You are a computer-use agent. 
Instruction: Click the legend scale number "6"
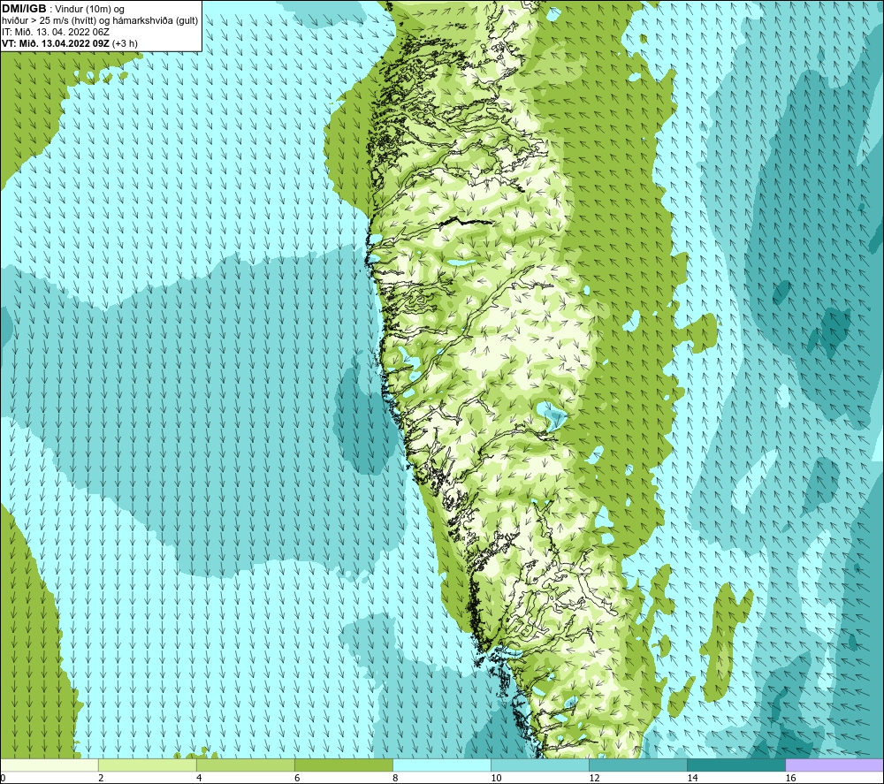pyautogui.click(x=297, y=778)
